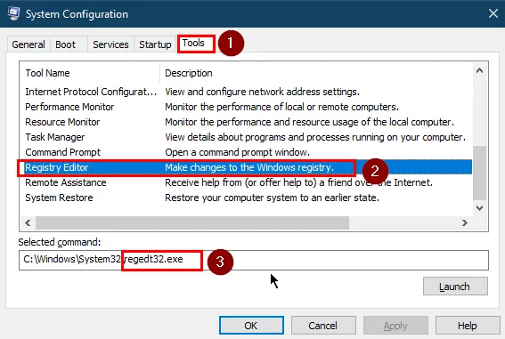Click the horizontal scrollbar left arrow
Screen dimensions: 505x339
pyautogui.click(x=28, y=222)
